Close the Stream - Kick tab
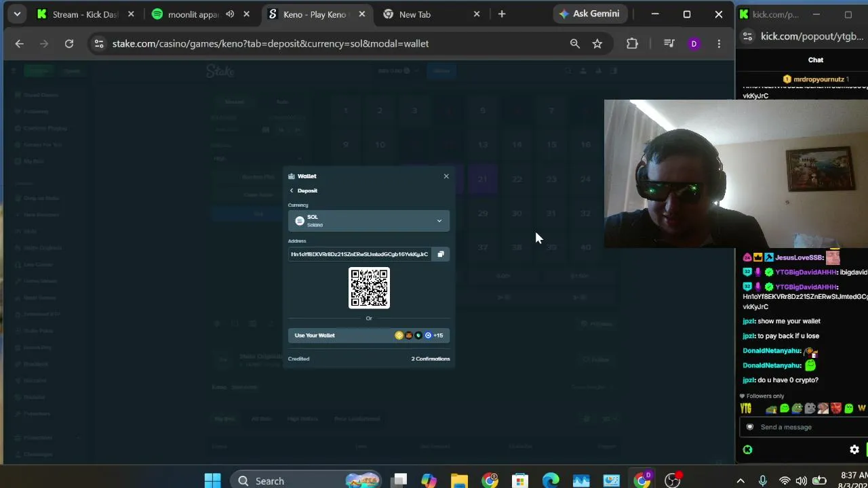This screenshot has height=488, width=868. click(x=131, y=14)
